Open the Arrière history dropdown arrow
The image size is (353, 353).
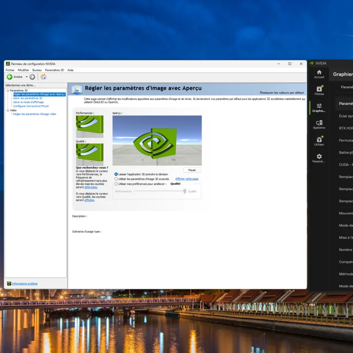[26, 77]
